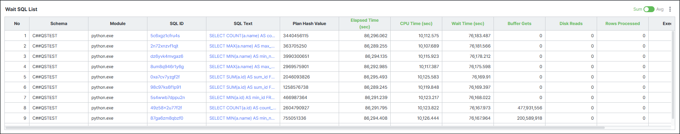Sort by Buffer Gets column header
680x134 pixels.
pyautogui.click(x=519, y=24)
